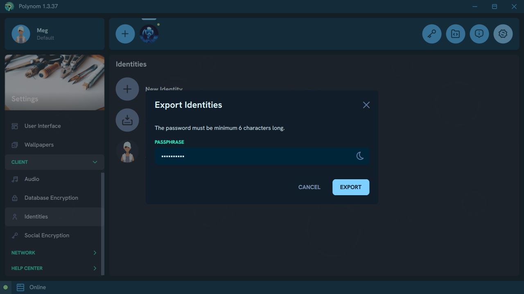524x294 pixels.
Task: Click the passphrase input field
Action: (254, 156)
